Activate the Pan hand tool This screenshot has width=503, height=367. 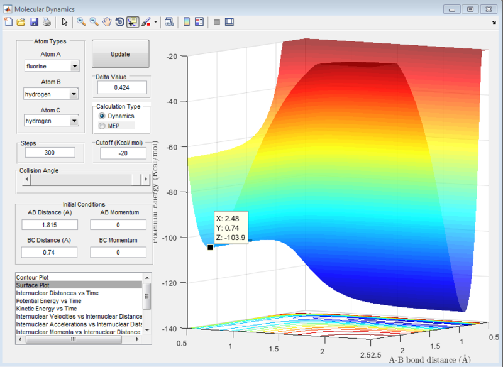107,22
